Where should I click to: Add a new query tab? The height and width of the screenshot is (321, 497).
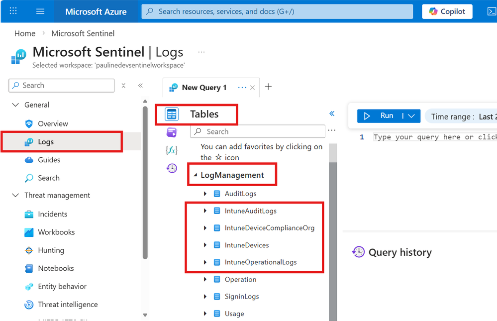click(x=268, y=87)
